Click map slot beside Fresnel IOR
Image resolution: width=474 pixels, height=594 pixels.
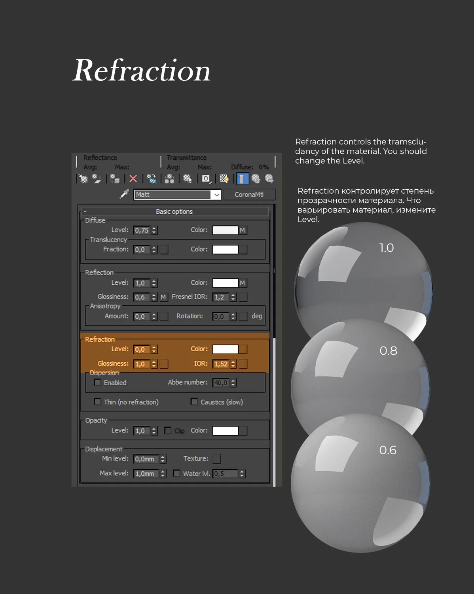click(243, 297)
